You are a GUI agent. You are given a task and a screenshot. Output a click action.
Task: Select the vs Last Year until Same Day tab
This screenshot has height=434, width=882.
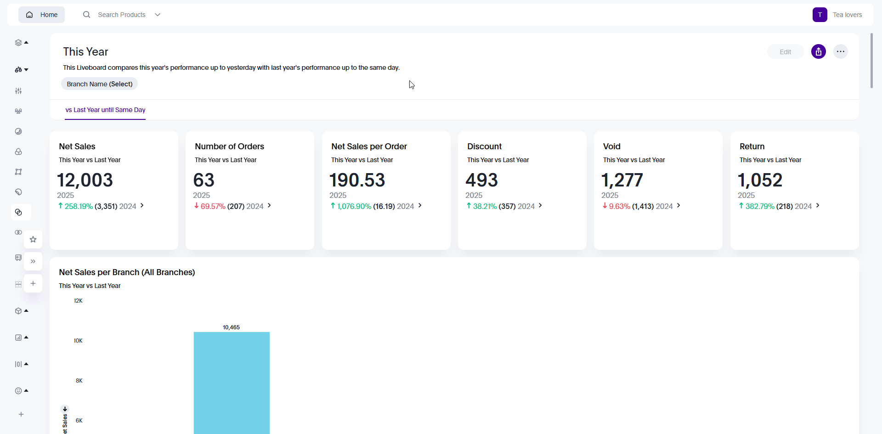[105, 110]
